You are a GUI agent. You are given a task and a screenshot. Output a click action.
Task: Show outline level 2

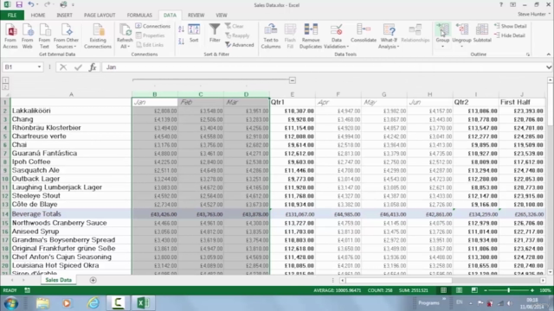pyautogui.click(x=5, y=86)
